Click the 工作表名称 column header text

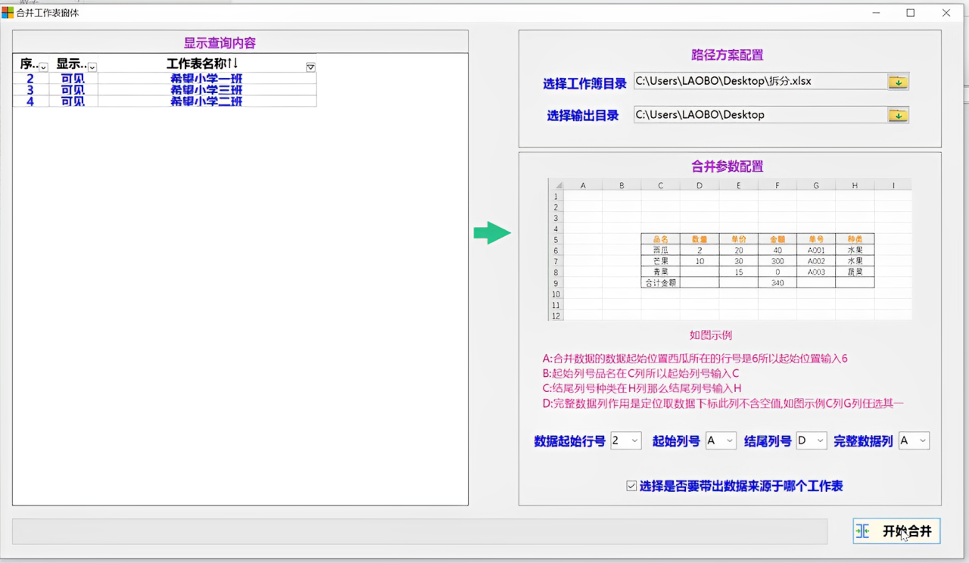(196, 64)
